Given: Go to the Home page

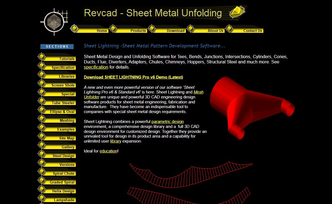Looking at the screenshot, I should pyautogui.click(x=102, y=31).
